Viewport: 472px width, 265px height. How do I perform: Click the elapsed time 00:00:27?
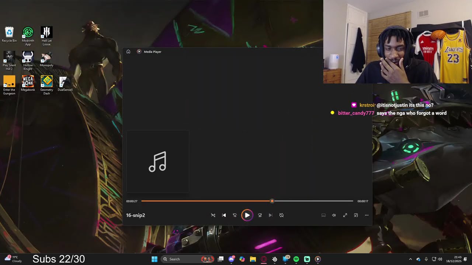tap(132, 201)
